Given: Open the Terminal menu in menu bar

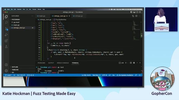Looking at the screenshot, I should [x=34, y=9].
